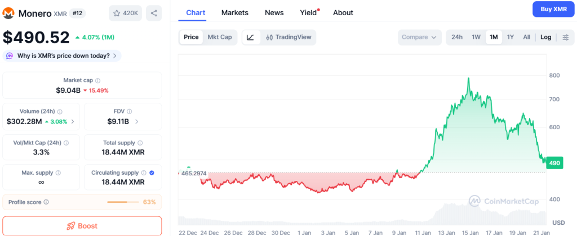The image size is (577, 236).
Task: Switch chart to Mkt Cap view
Action: pos(220,37)
